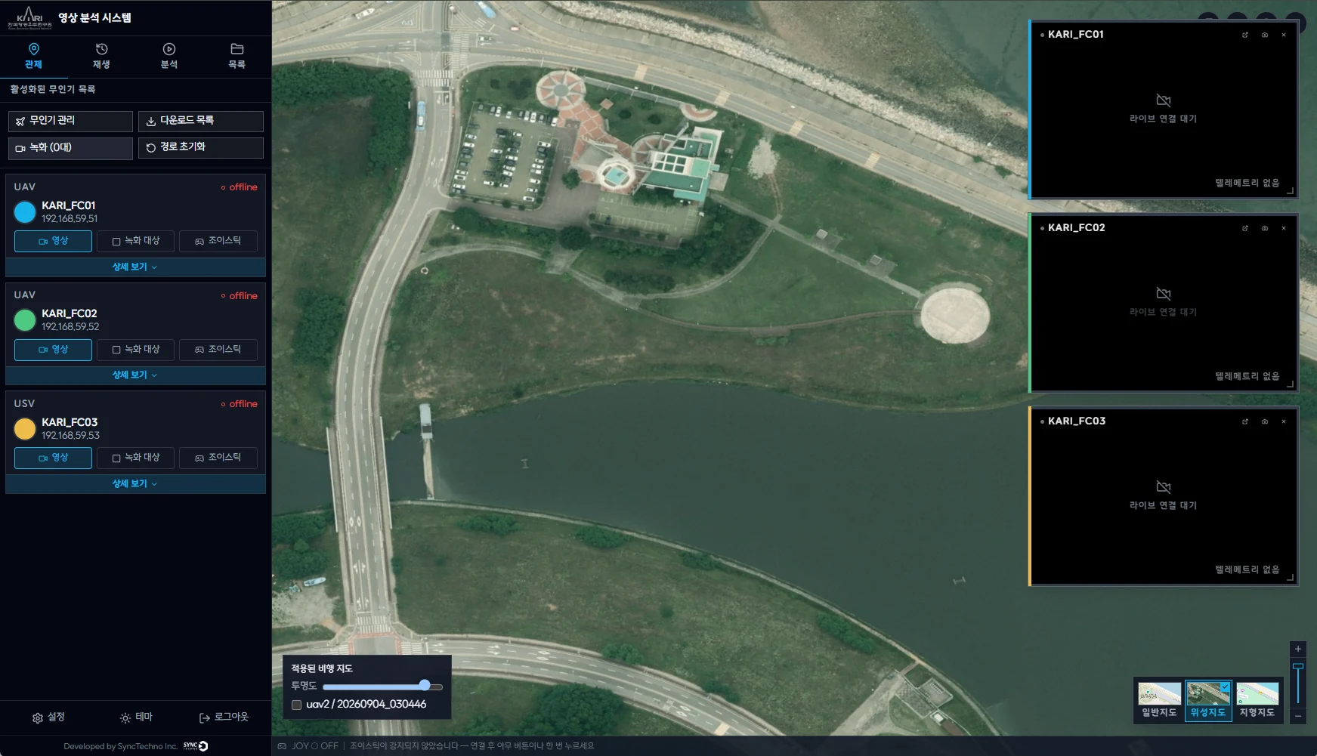Capture a snapshot of the KARI_FC02 feed

coord(1265,228)
